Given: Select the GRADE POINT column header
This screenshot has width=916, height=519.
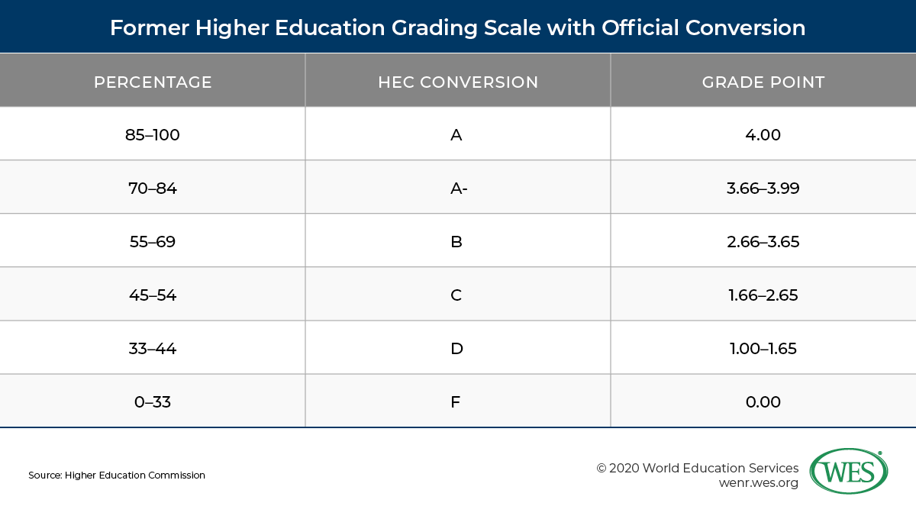Looking at the screenshot, I should pyautogui.click(x=763, y=82).
